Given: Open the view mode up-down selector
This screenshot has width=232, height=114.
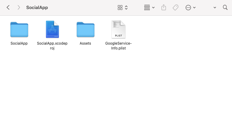Looking at the screenshot, I should click(126, 8).
